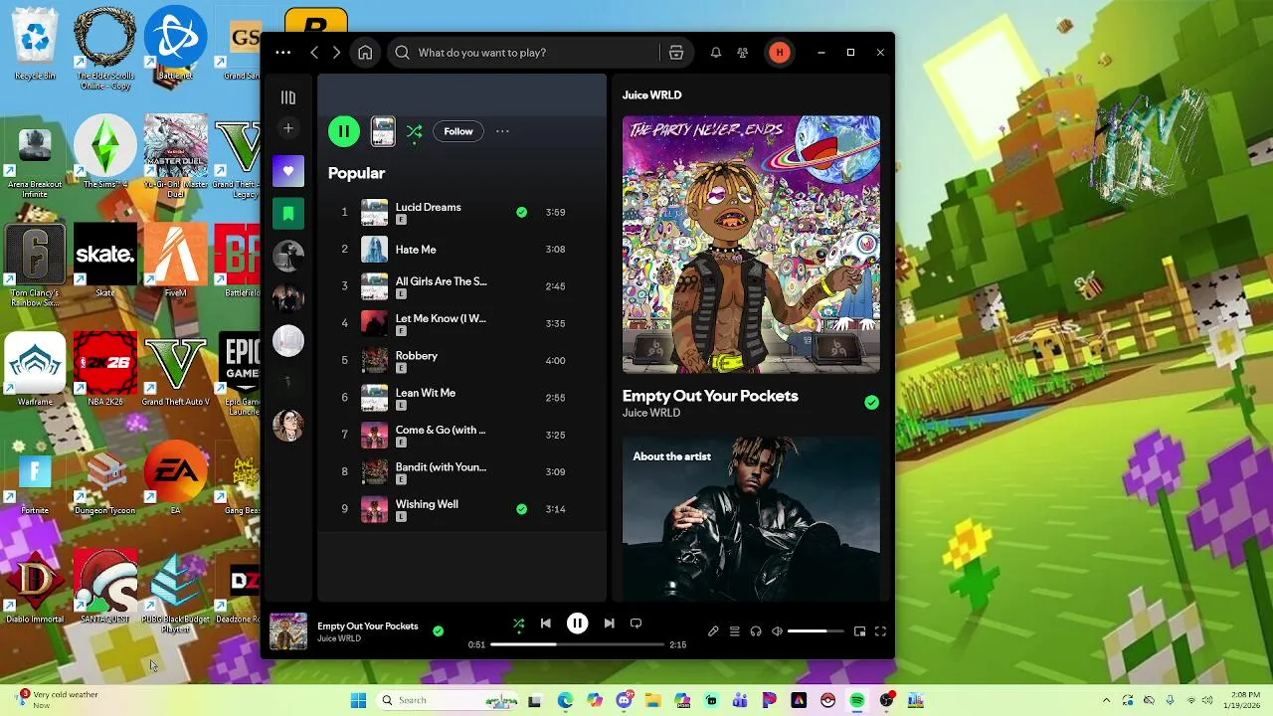Open Your Episodes green bookmark tile
This screenshot has height=716, width=1273.
(288, 213)
